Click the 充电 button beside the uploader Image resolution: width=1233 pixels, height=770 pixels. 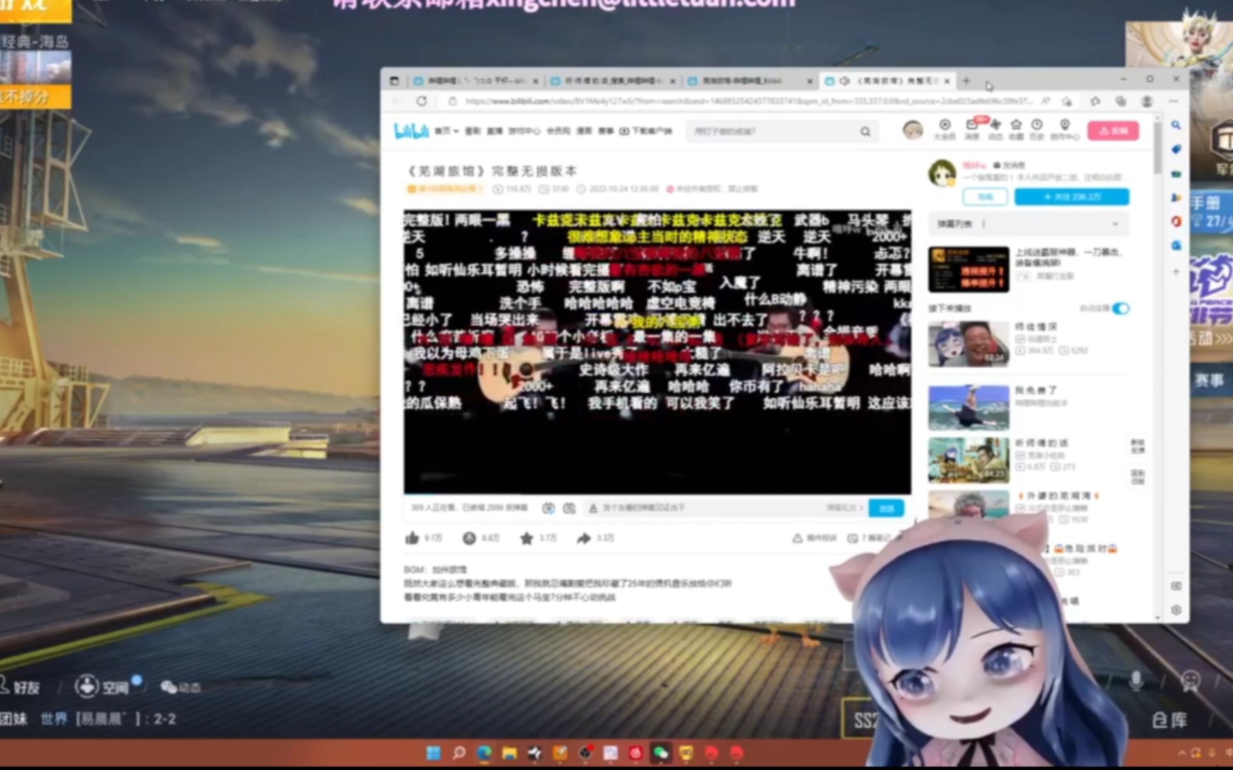[x=985, y=197]
